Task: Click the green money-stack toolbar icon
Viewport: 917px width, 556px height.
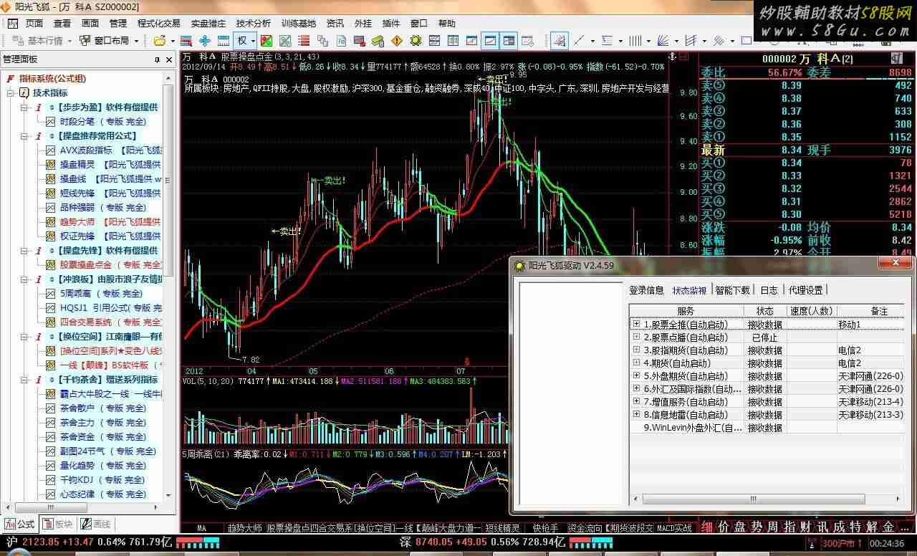Action: click(378, 41)
